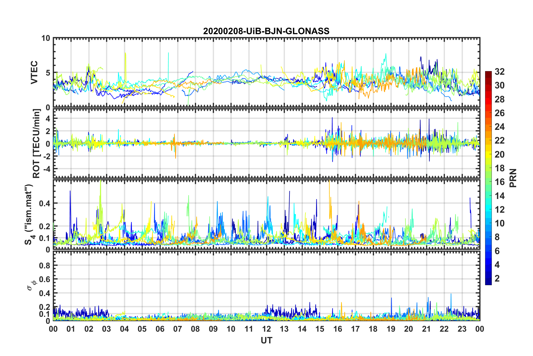Image resolution: width=533 pixels, height=356 pixels.
Task: Select colorbar tick label 32
Action: click(x=499, y=72)
